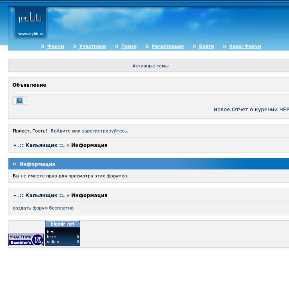Click the 'Вы не имеете прав' message text
289x289 pixels.
point(70,176)
